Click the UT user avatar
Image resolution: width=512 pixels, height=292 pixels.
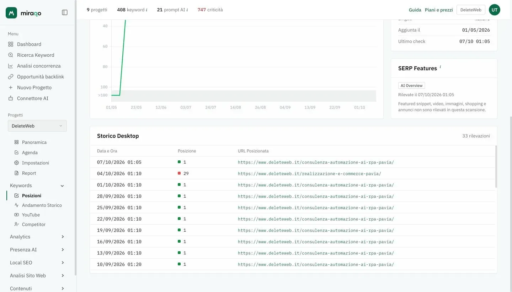[495, 10]
